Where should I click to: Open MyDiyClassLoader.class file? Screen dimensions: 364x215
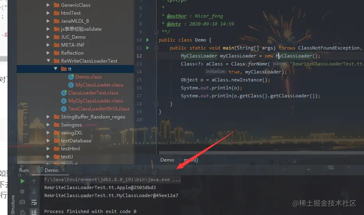[x=95, y=101]
